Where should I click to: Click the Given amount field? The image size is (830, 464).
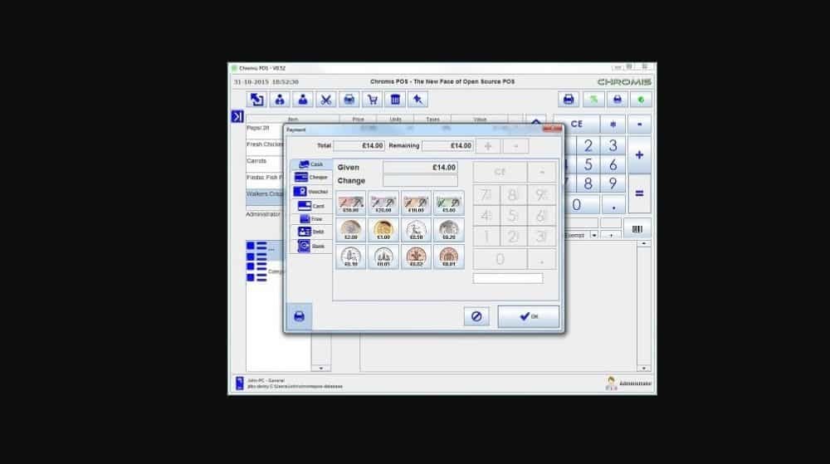click(x=420, y=168)
